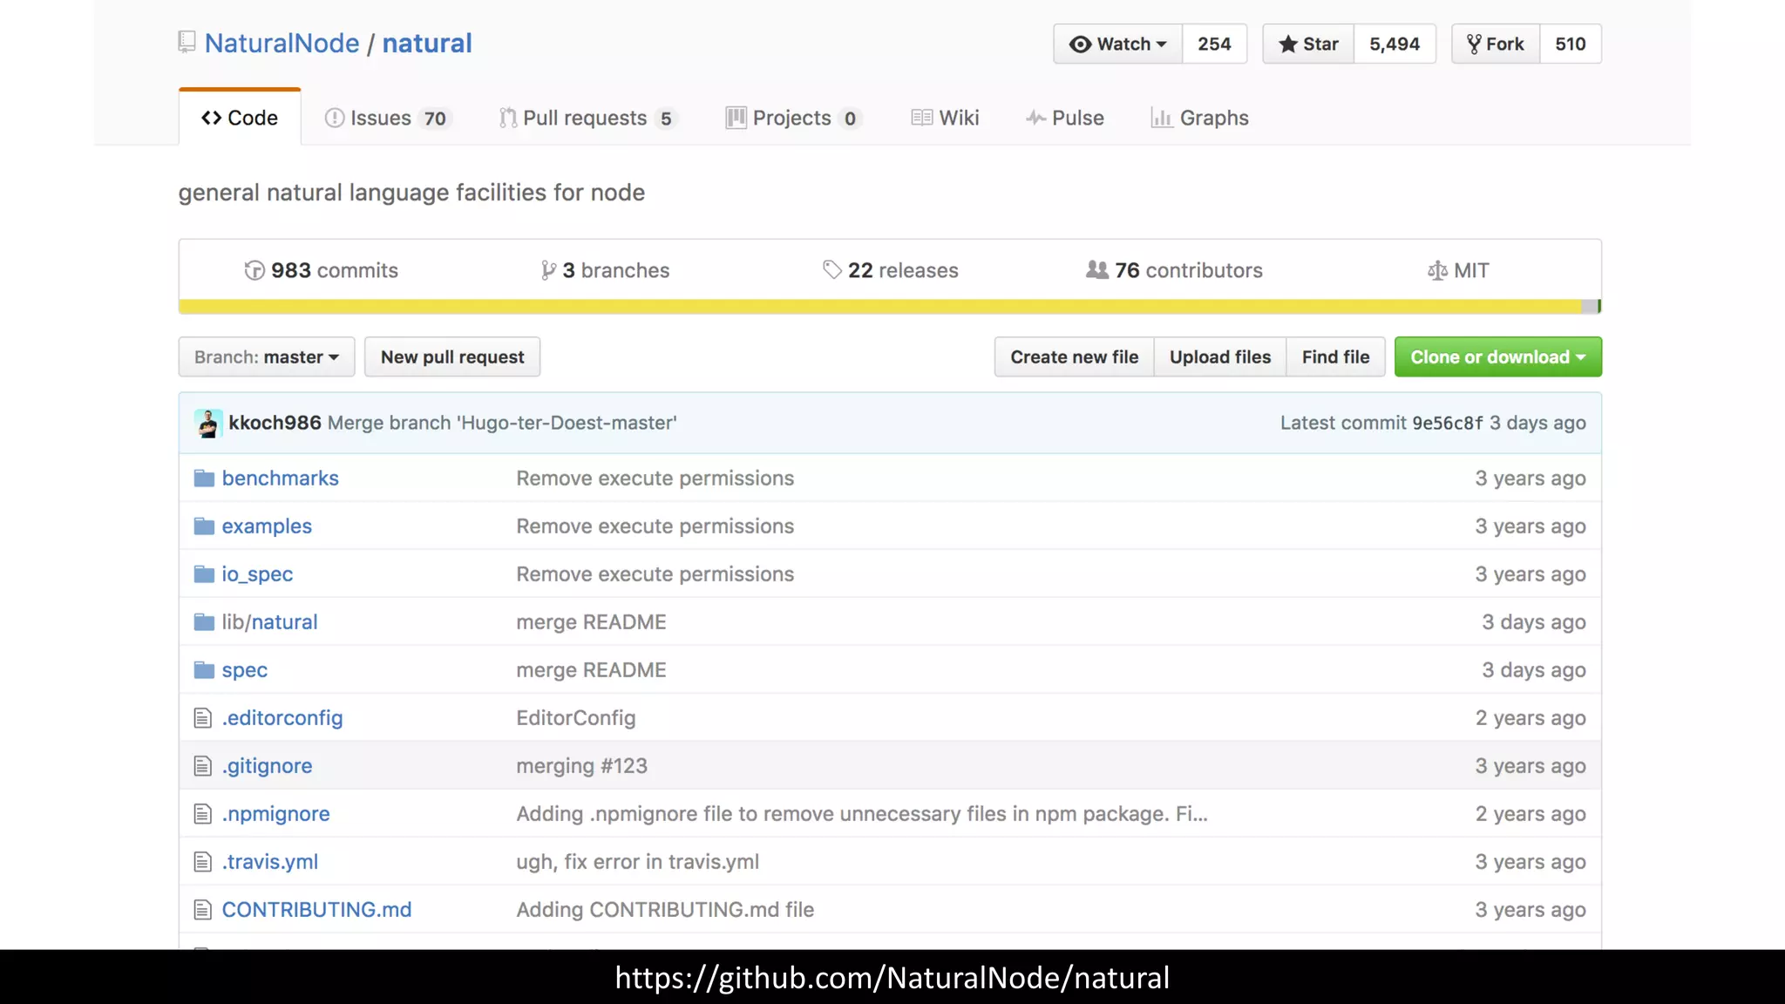This screenshot has width=1785, height=1004.
Task: Click the contributors people icon
Action: point(1097,270)
